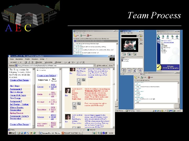Open the Datei menu
The width and height of the screenshot is (189, 141).
click(12, 59)
